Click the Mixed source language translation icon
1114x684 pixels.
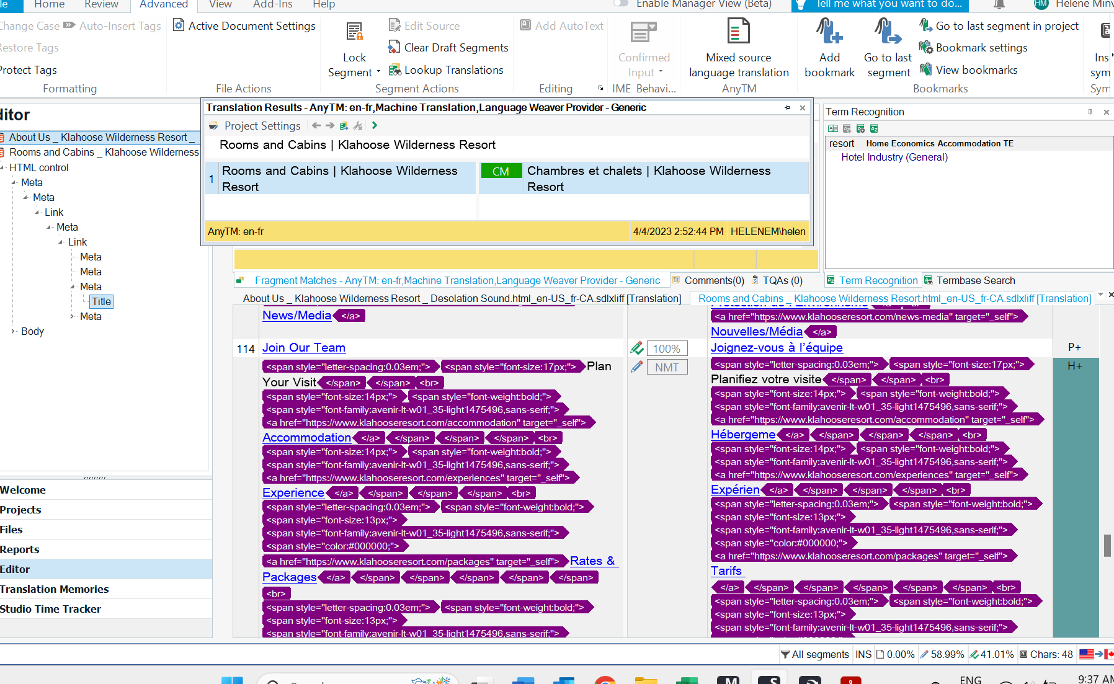click(x=738, y=31)
